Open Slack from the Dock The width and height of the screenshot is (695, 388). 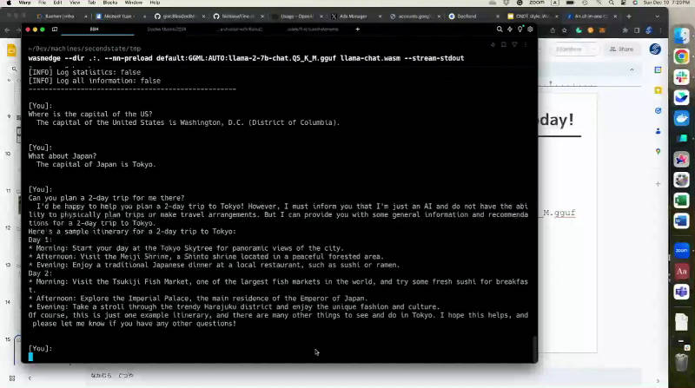tap(682, 77)
